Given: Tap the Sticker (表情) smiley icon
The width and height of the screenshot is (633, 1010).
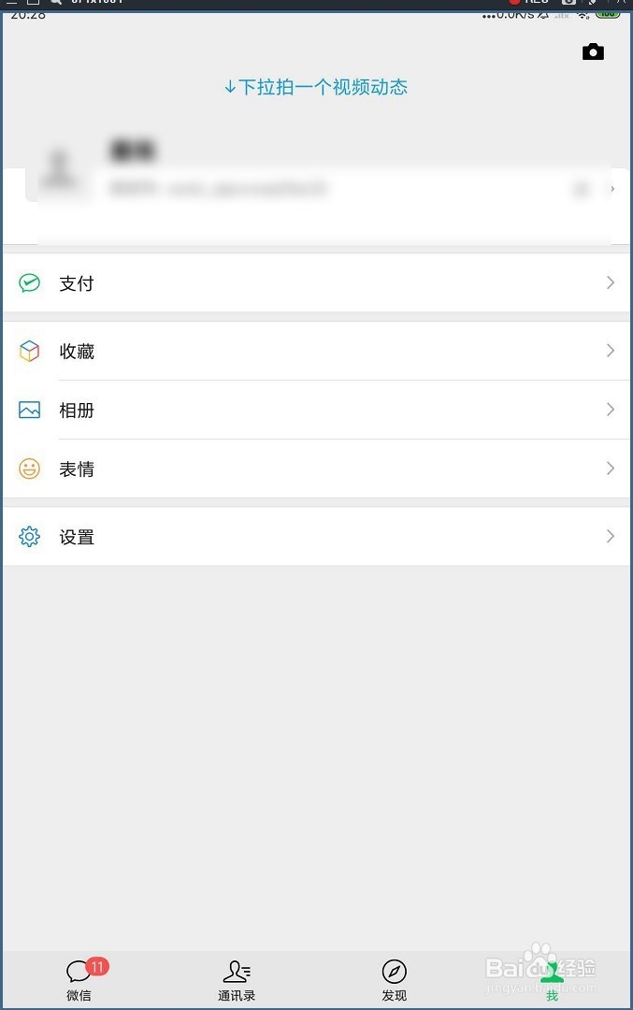Looking at the screenshot, I should tap(29, 469).
